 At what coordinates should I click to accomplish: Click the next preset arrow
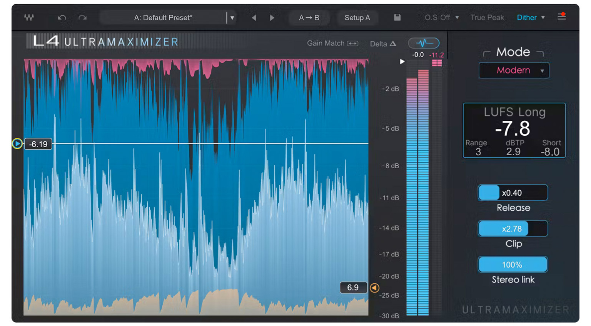tap(272, 17)
